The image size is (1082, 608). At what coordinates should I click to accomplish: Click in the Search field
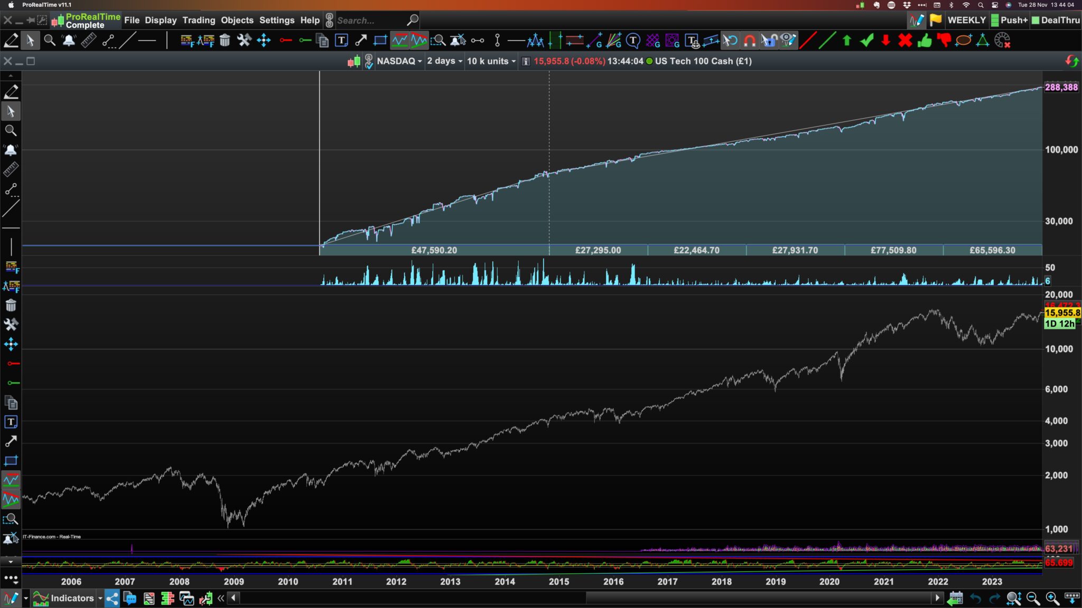(370, 21)
